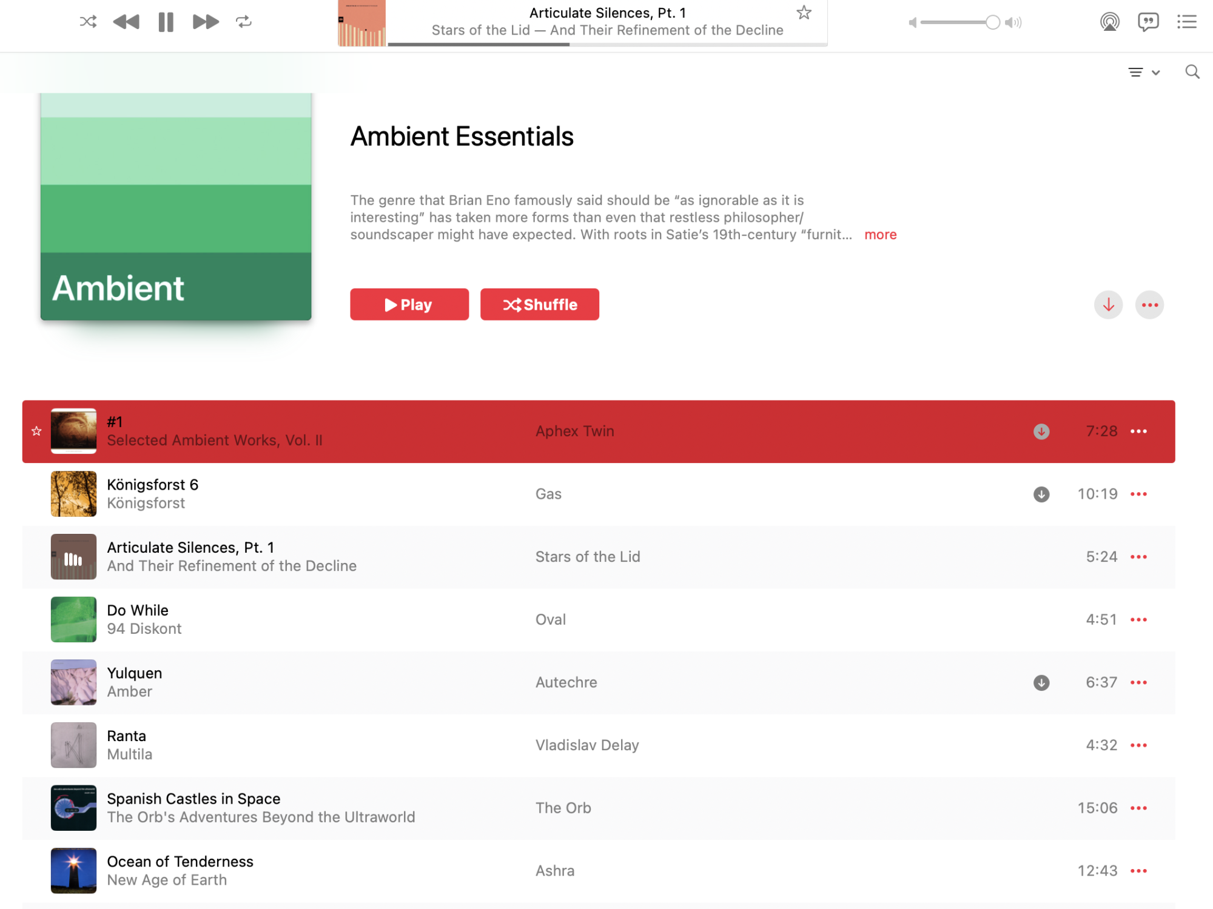
Task: Click the Ambient playlist cover art
Action: click(176, 207)
